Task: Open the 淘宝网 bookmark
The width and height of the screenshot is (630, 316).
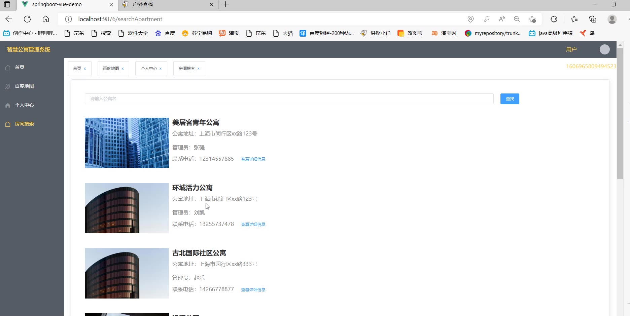Action: (444, 33)
